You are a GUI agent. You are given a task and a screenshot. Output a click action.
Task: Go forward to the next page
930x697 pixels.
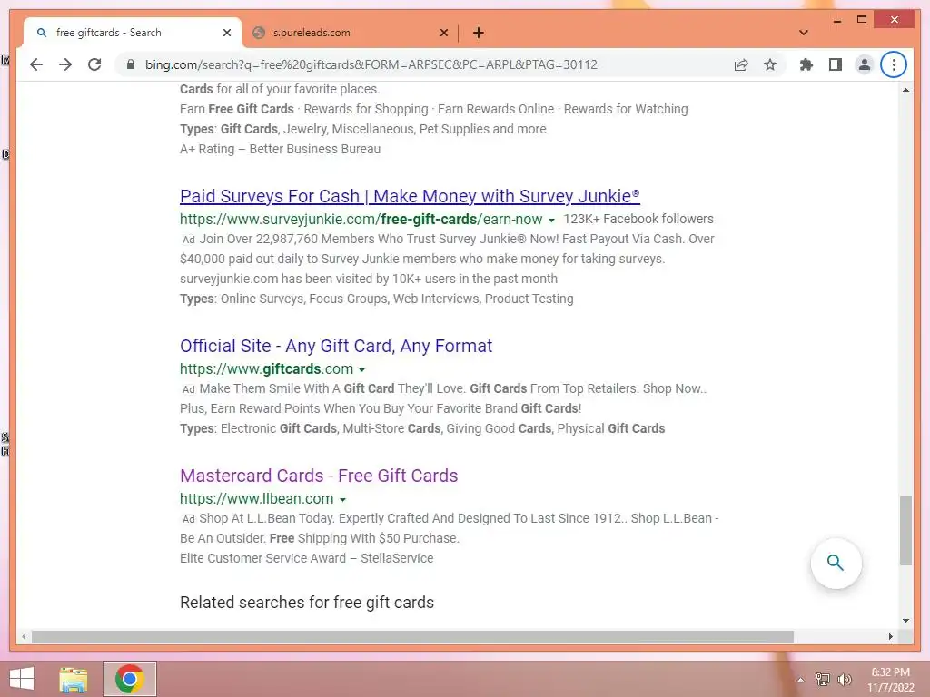pyautogui.click(x=65, y=64)
